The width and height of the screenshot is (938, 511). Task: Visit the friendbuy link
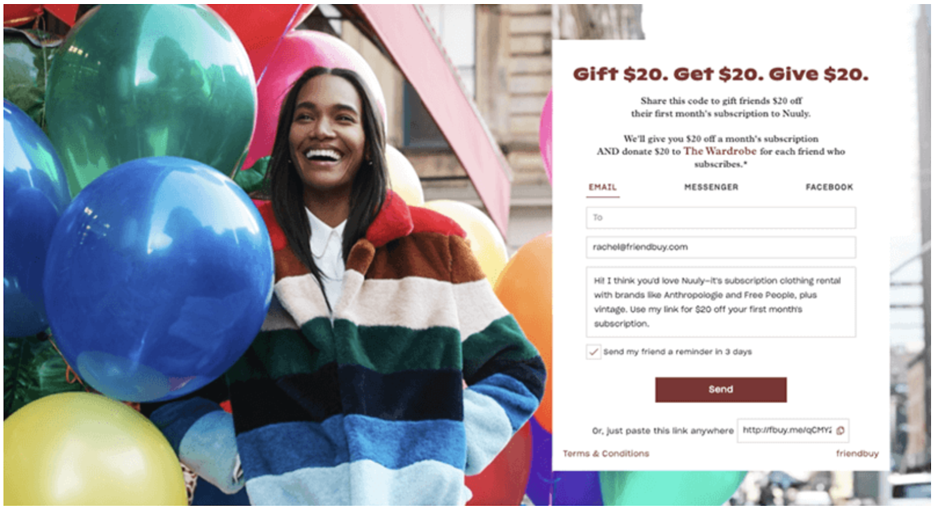point(857,454)
